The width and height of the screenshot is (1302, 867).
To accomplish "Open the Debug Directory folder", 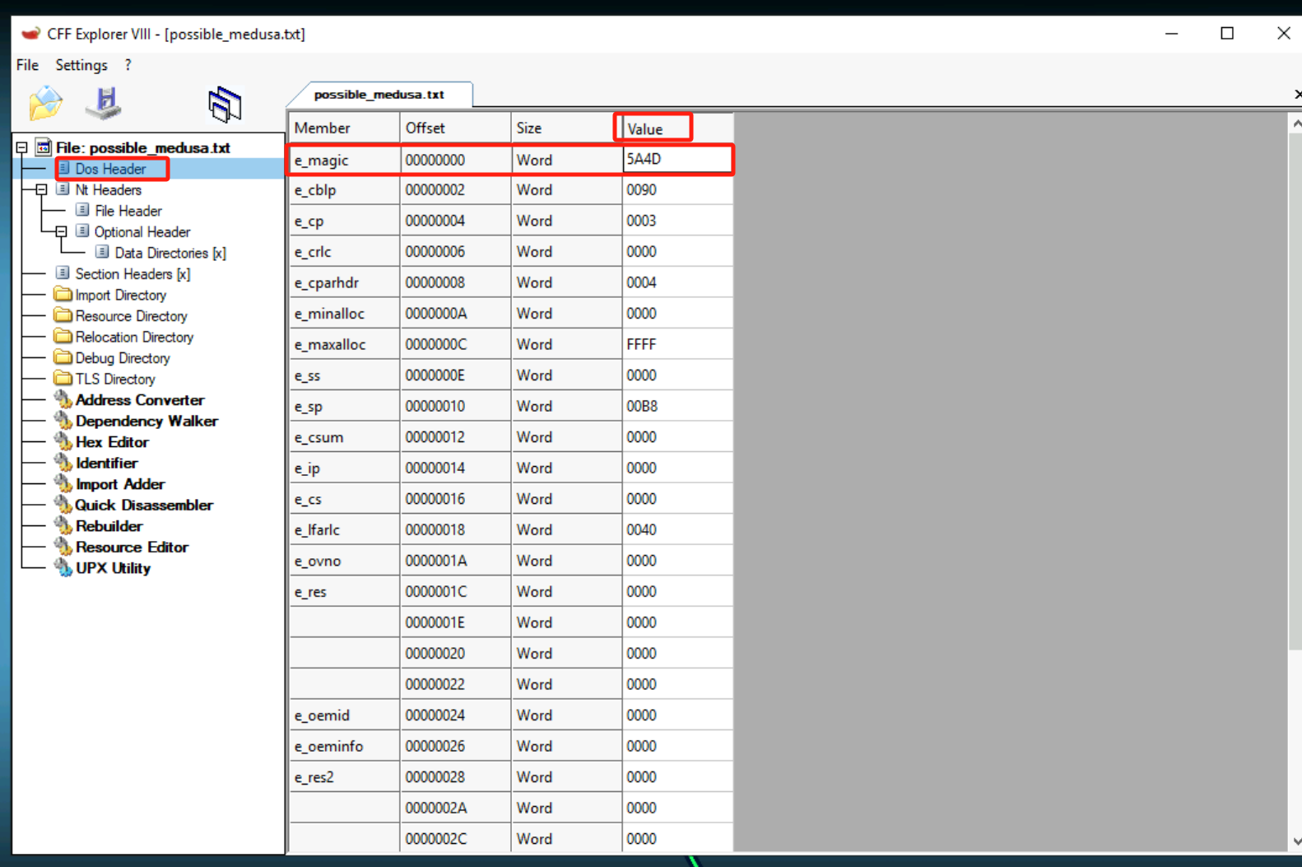I will (123, 358).
